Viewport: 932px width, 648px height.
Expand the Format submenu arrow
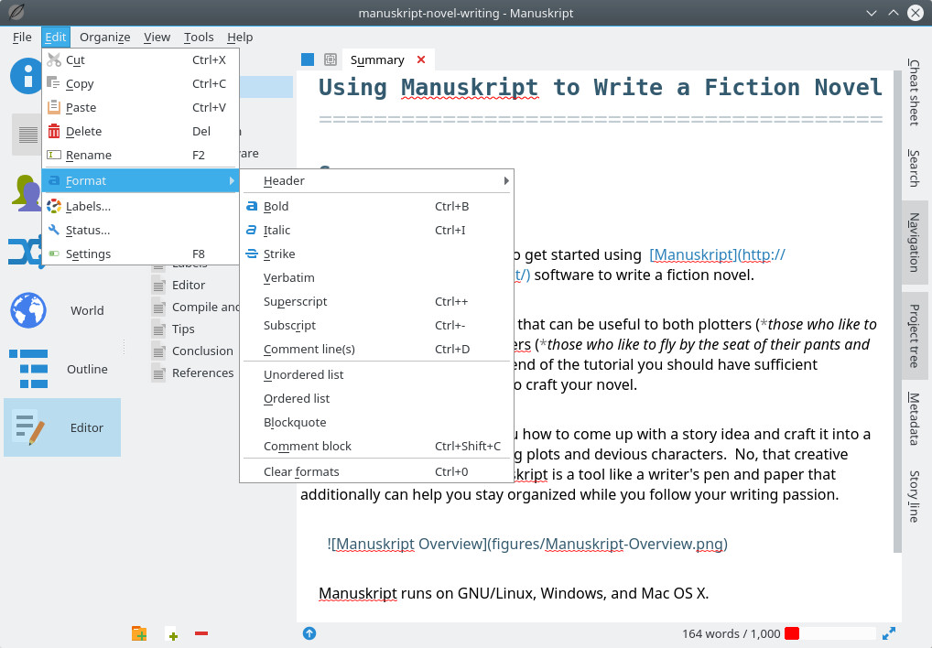point(232,180)
